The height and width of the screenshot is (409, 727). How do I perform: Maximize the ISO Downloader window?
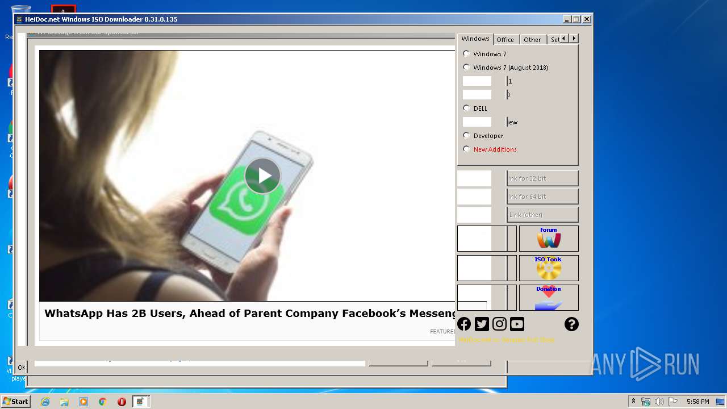click(x=576, y=19)
